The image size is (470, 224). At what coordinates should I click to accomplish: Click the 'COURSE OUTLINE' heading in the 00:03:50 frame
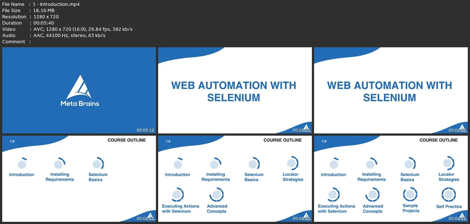pyautogui.click(x=282, y=140)
